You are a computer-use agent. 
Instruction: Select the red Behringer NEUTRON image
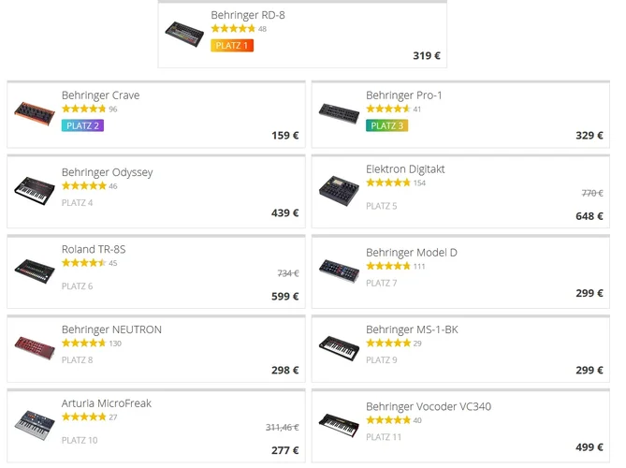coord(35,347)
